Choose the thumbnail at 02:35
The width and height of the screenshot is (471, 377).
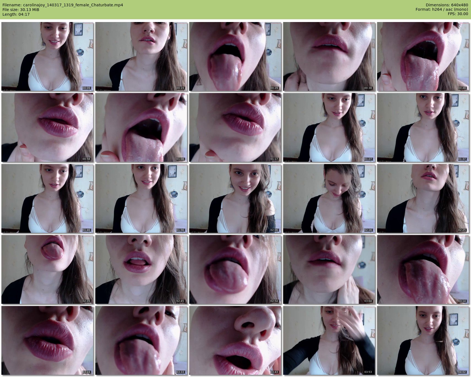pos(47,269)
